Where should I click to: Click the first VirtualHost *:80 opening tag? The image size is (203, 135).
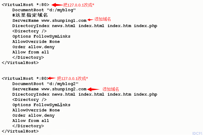26,5
